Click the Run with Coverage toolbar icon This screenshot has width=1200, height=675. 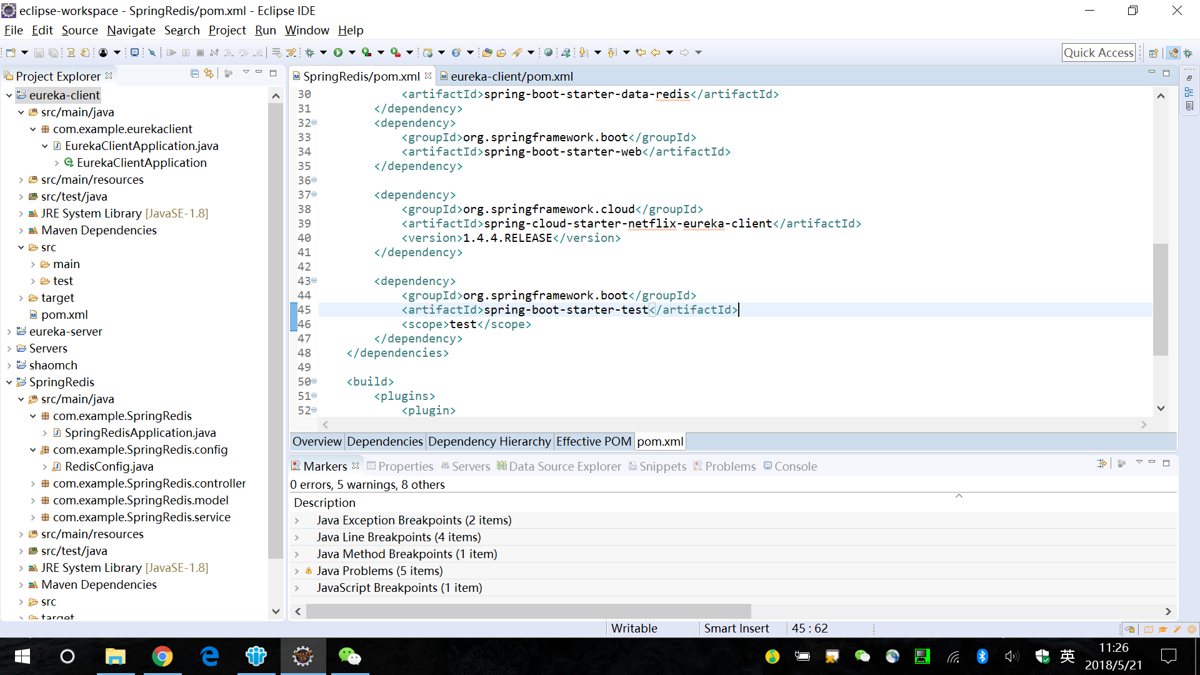click(367, 52)
